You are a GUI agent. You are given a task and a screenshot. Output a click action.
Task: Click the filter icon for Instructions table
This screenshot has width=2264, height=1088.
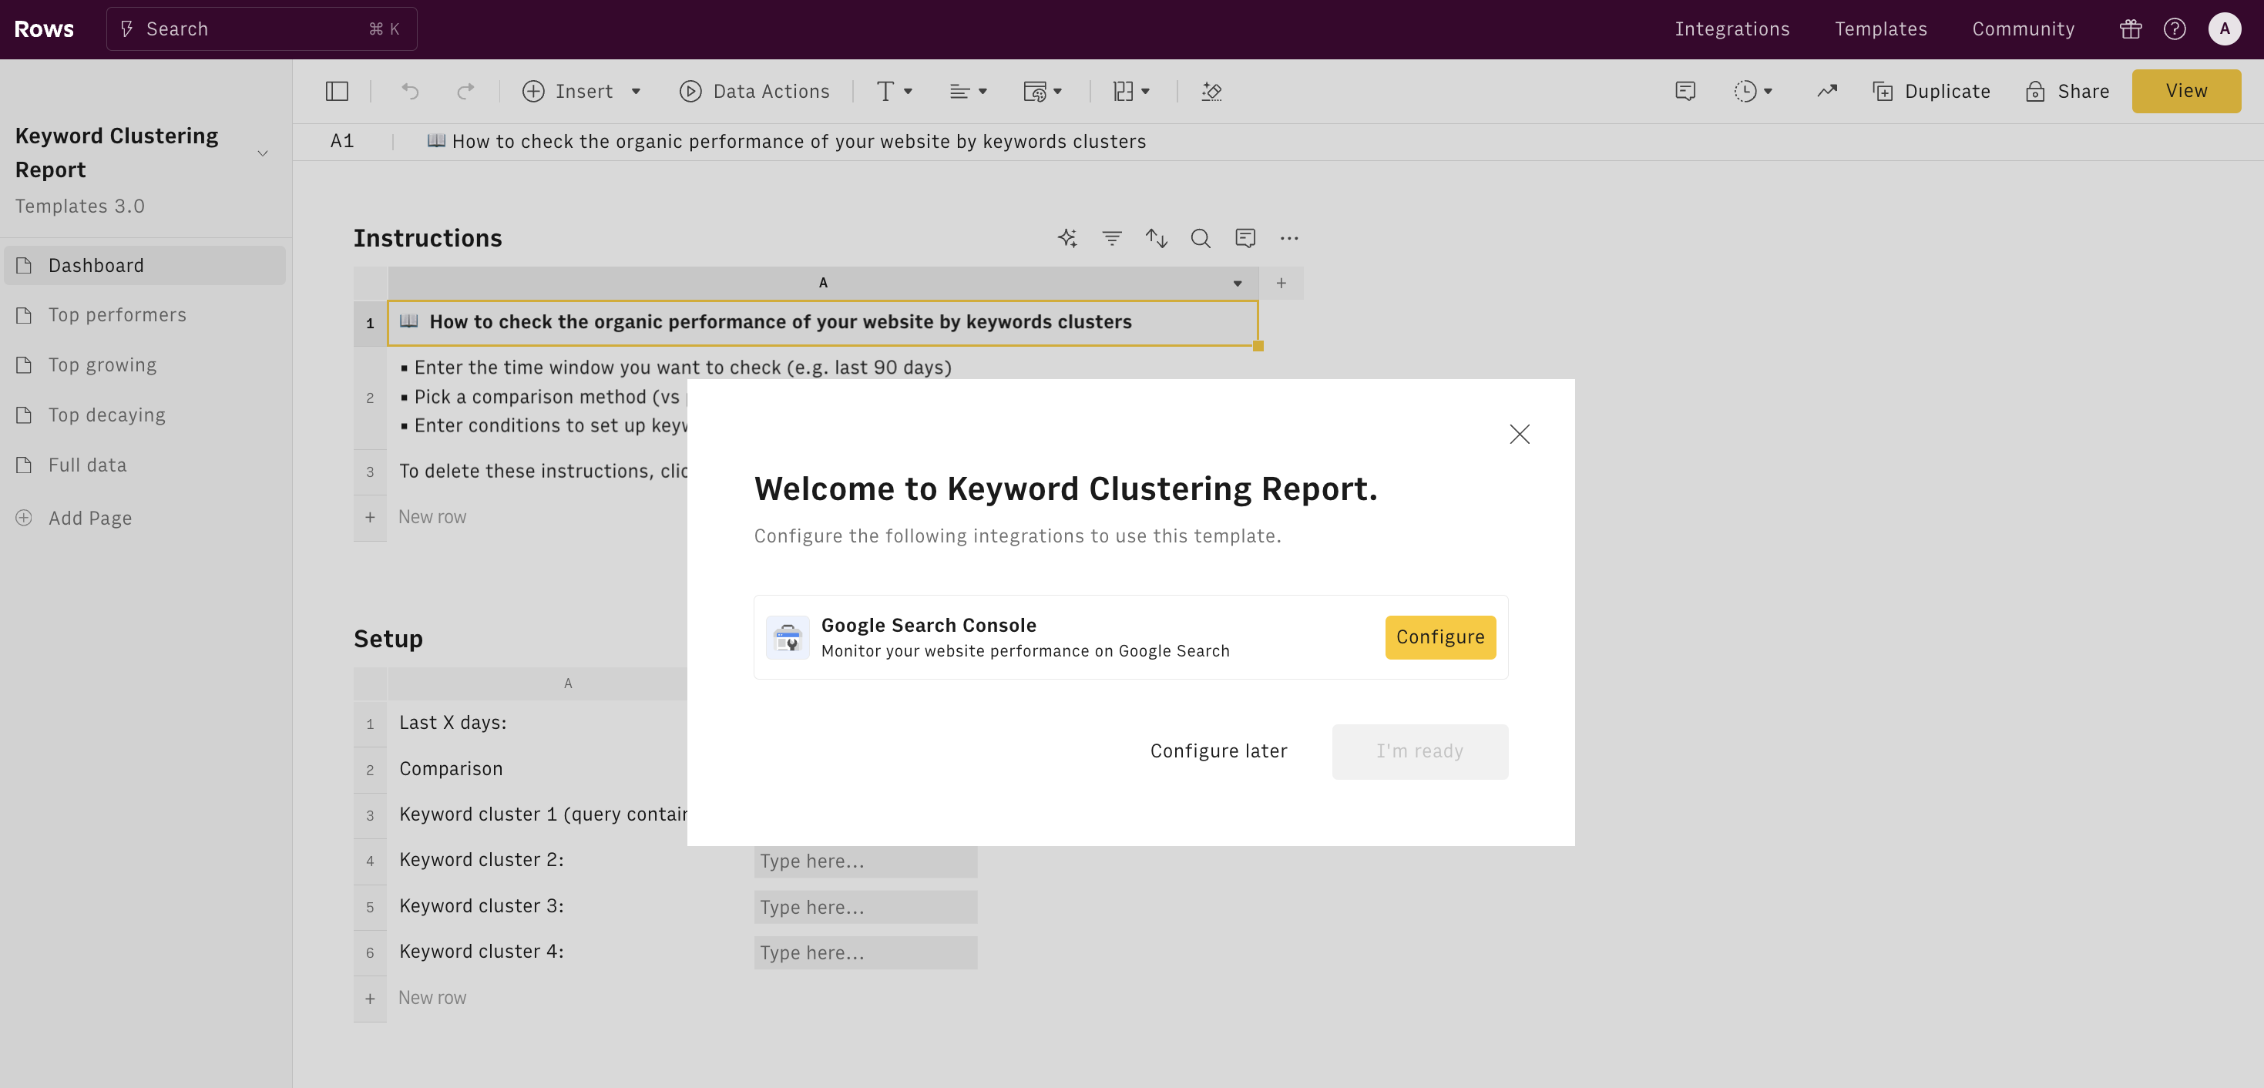(x=1112, y=238)
